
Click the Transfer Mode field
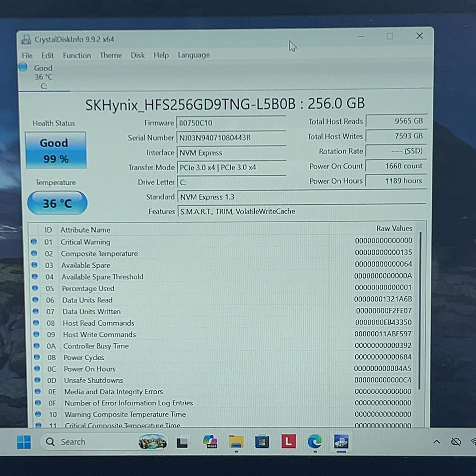point(231,167)
